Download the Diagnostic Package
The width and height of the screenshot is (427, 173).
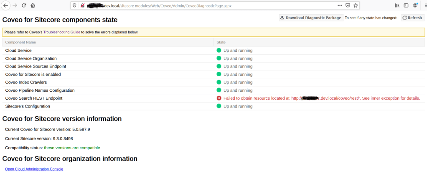(311, 18)
